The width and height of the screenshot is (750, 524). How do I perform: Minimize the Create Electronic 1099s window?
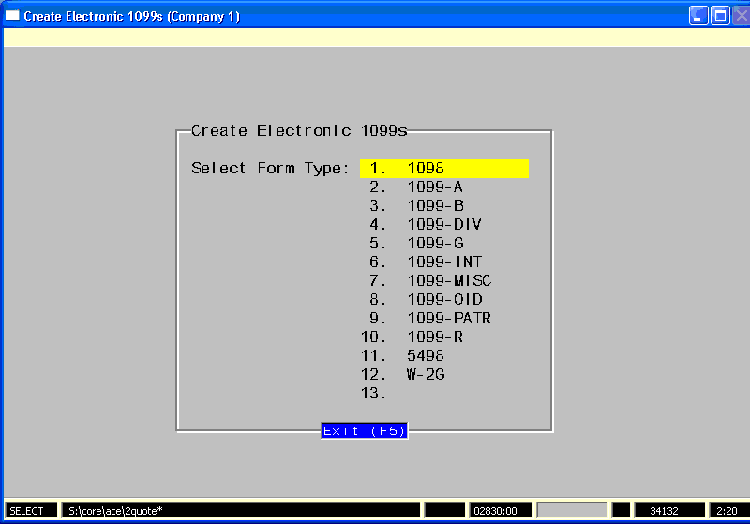click(699, 15)
